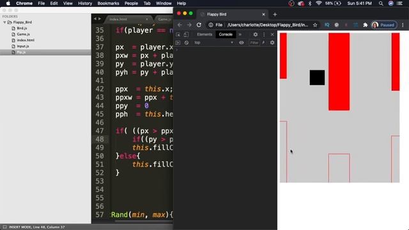Go to previous editor tab arrow
The width and height of the screenshot is (409, 230).
95,19
